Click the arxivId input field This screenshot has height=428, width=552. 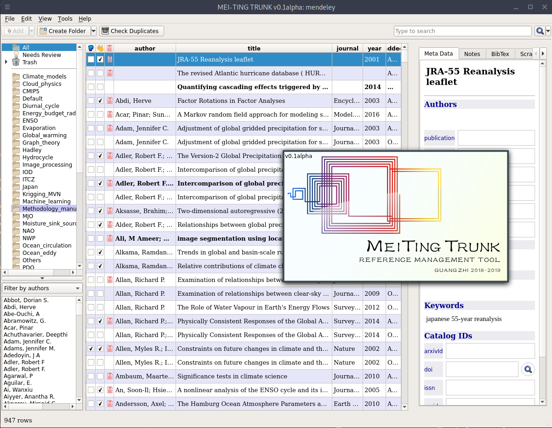(490, 351)
